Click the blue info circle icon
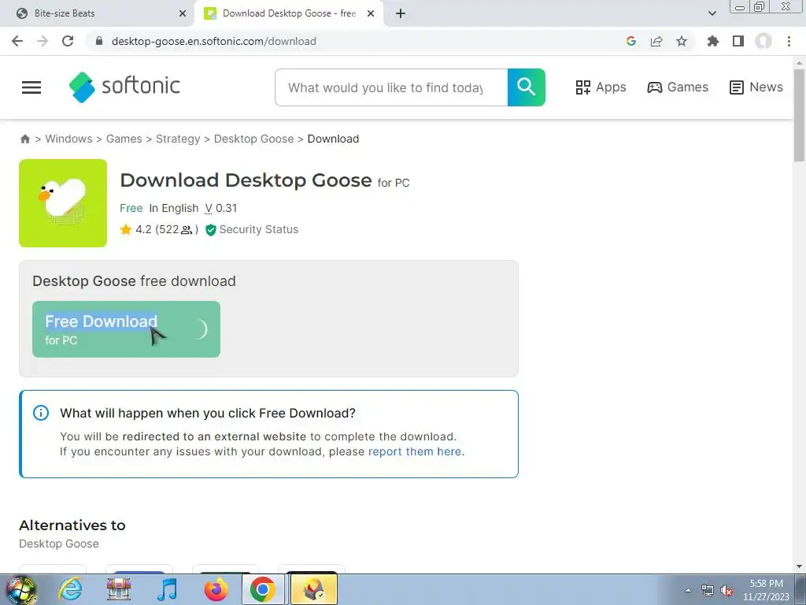This screenshot has height=605, width=806. click(41, 413)
